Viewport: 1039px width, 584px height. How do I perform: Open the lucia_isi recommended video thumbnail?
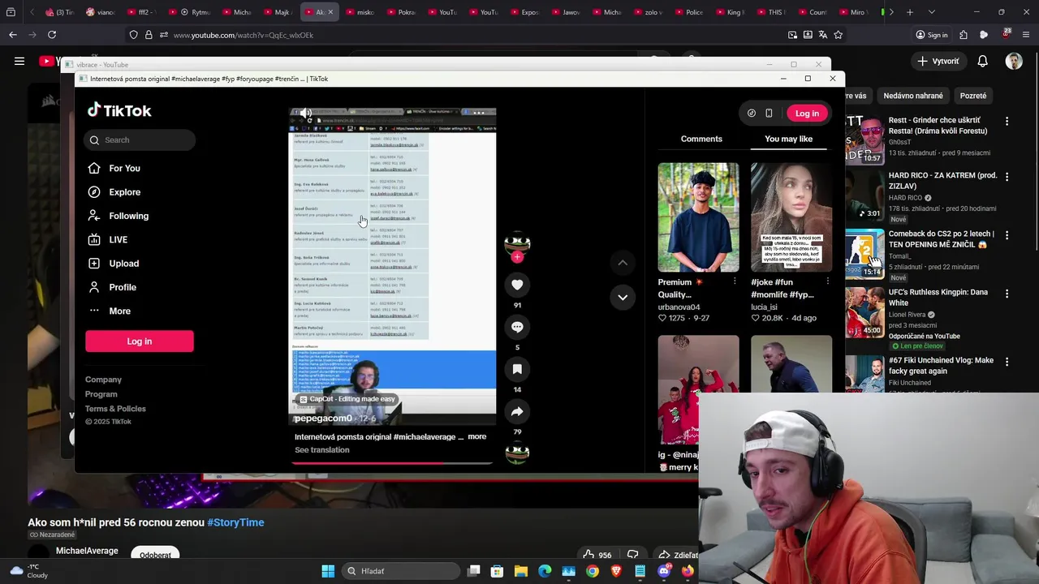click(791, 217)
